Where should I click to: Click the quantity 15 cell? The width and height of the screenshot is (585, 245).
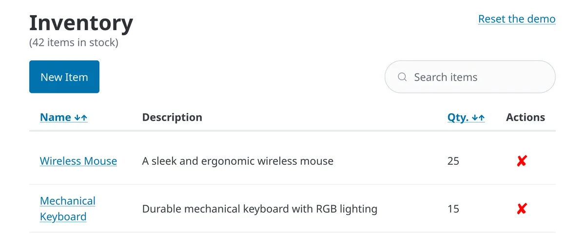click(453, 209)
